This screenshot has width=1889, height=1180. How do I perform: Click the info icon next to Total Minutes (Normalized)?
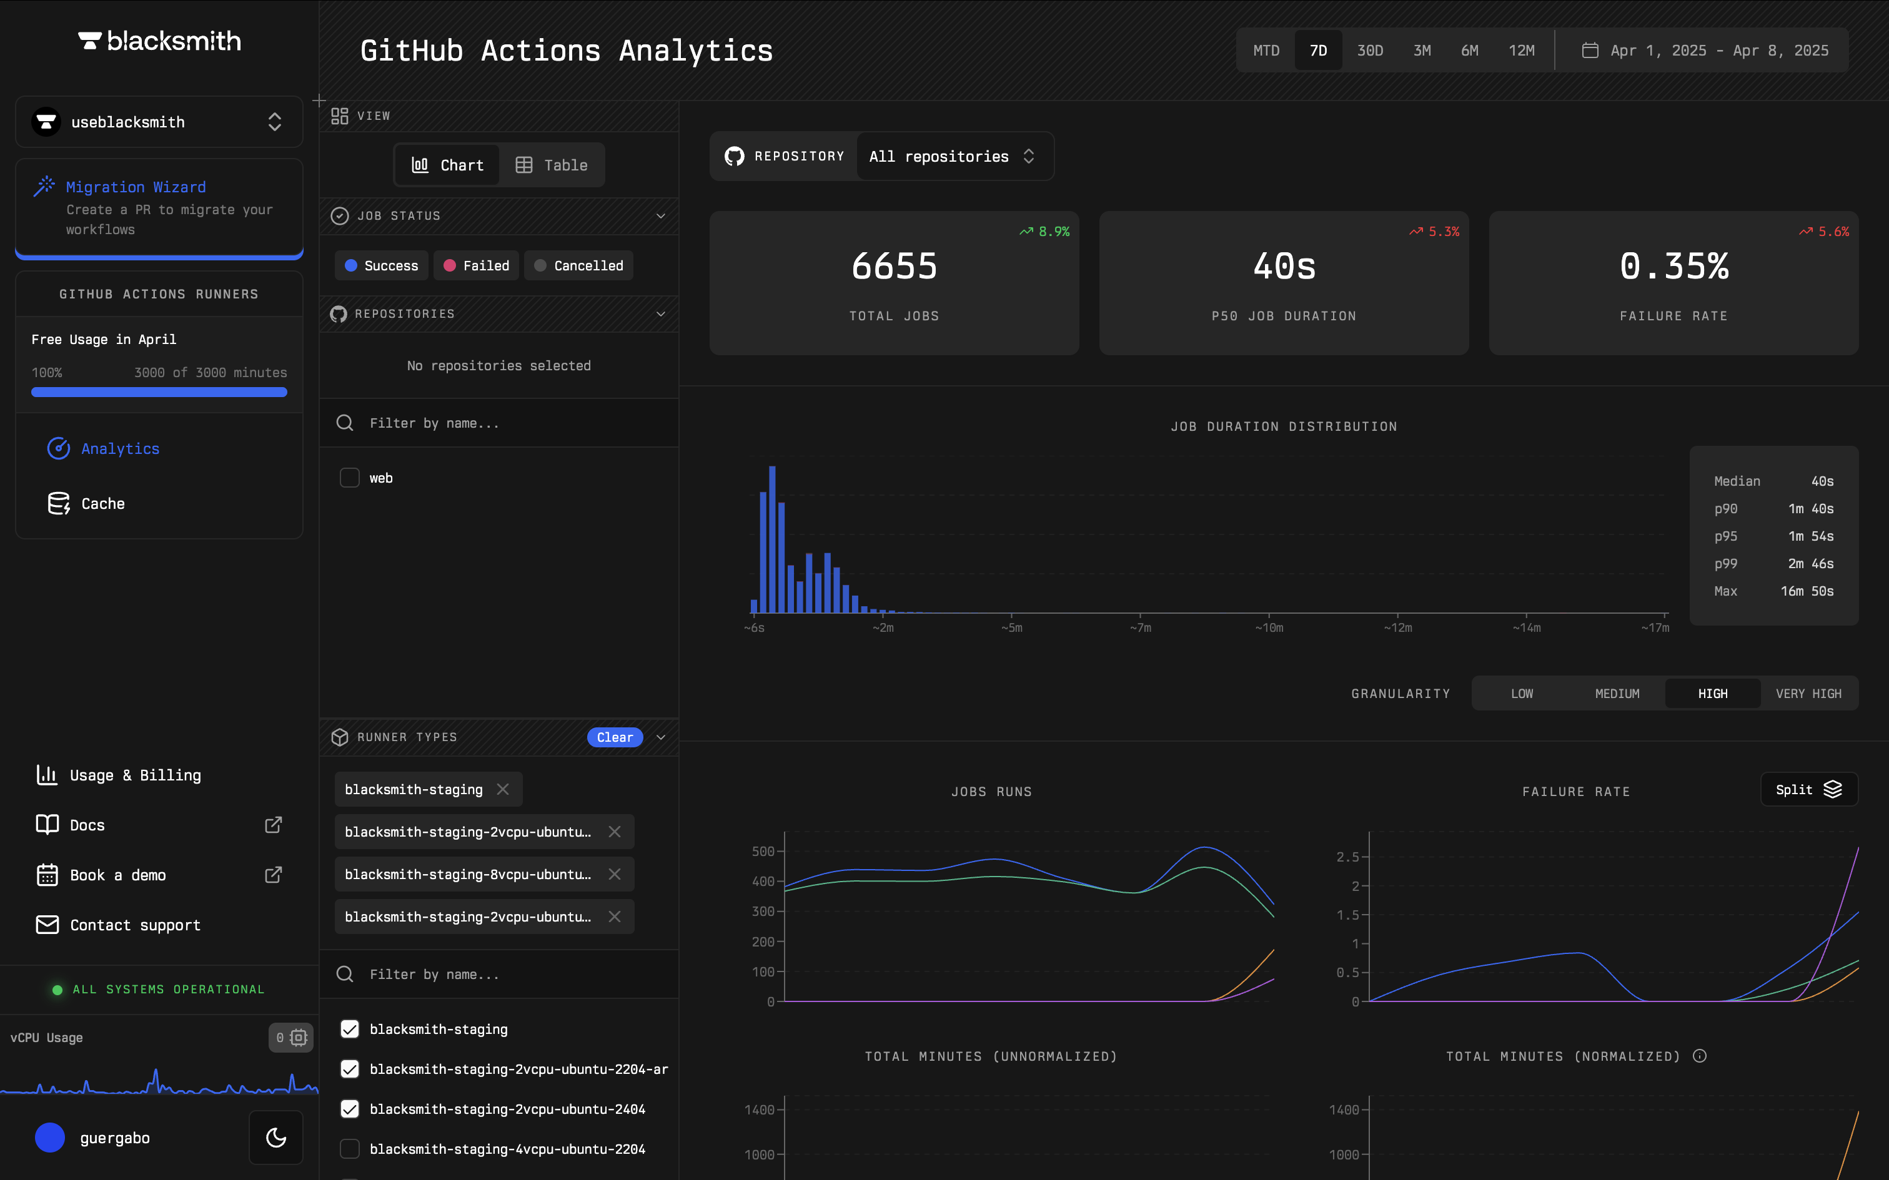(x=1699, y=1056)
